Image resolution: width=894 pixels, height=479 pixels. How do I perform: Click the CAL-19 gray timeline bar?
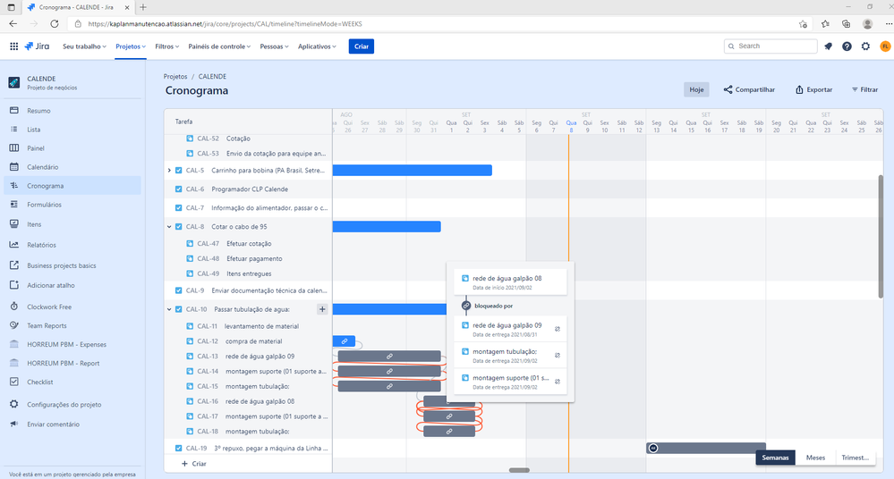click(x=706, y=449)
